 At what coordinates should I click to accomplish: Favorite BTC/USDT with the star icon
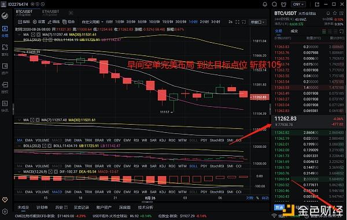click(x=335, y=13)
